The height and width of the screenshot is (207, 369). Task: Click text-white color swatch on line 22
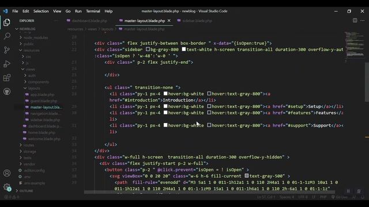pos(184,49)
